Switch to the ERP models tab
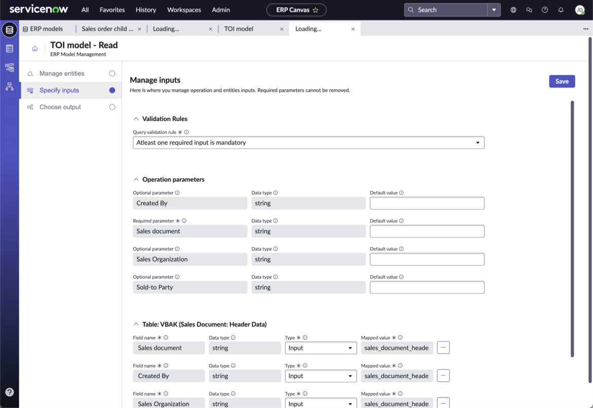This screenshot has height=408, width=593. (43, 29)
